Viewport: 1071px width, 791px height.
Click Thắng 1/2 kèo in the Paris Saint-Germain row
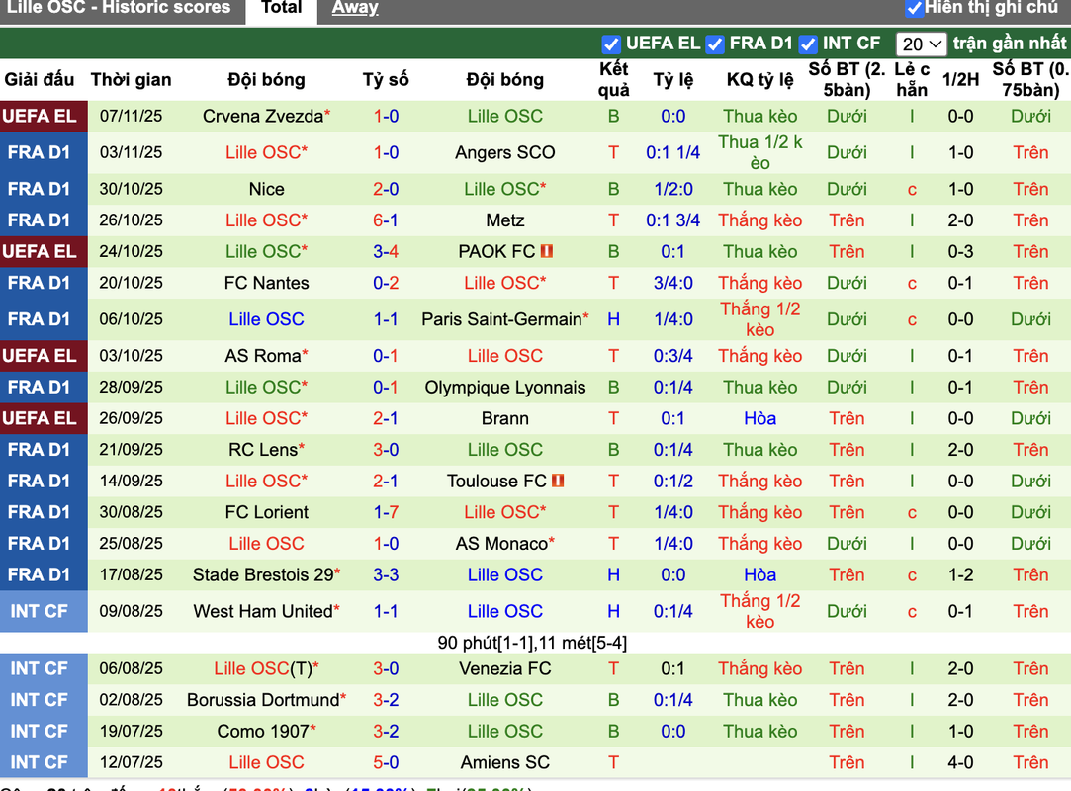pos(759,319)
